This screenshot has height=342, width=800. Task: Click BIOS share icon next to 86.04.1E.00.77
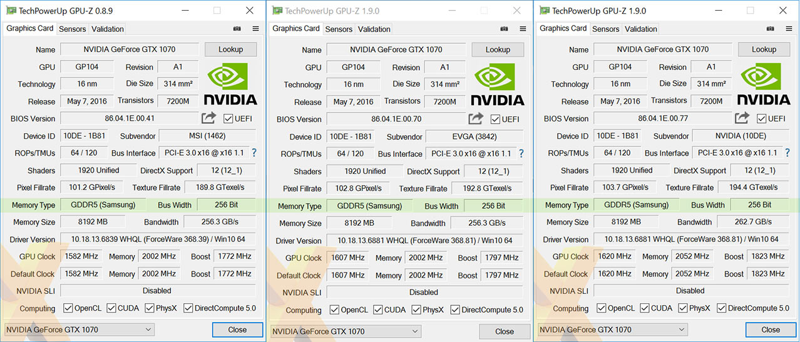(742, 118)
